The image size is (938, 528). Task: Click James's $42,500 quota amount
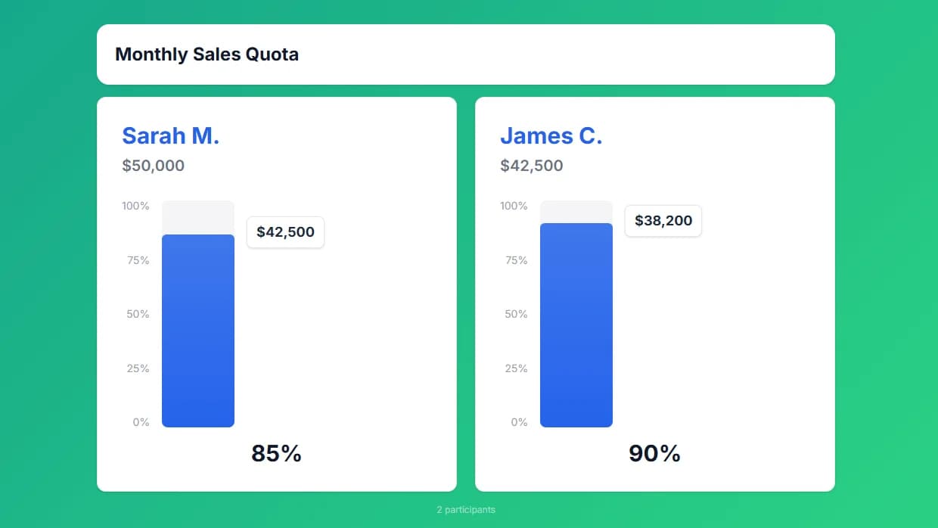tap(531, 166)
